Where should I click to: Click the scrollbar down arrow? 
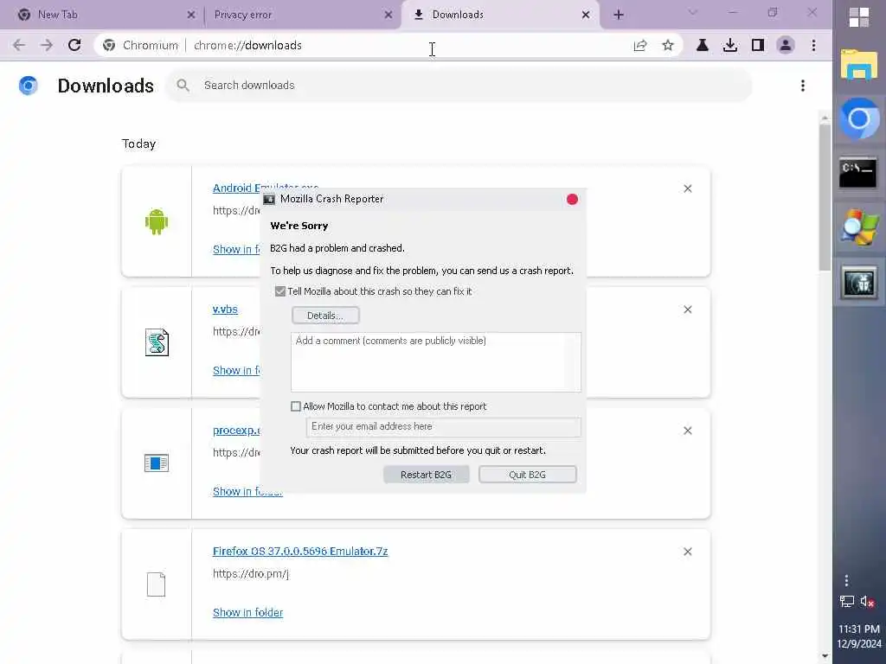[x=825, y=657]
